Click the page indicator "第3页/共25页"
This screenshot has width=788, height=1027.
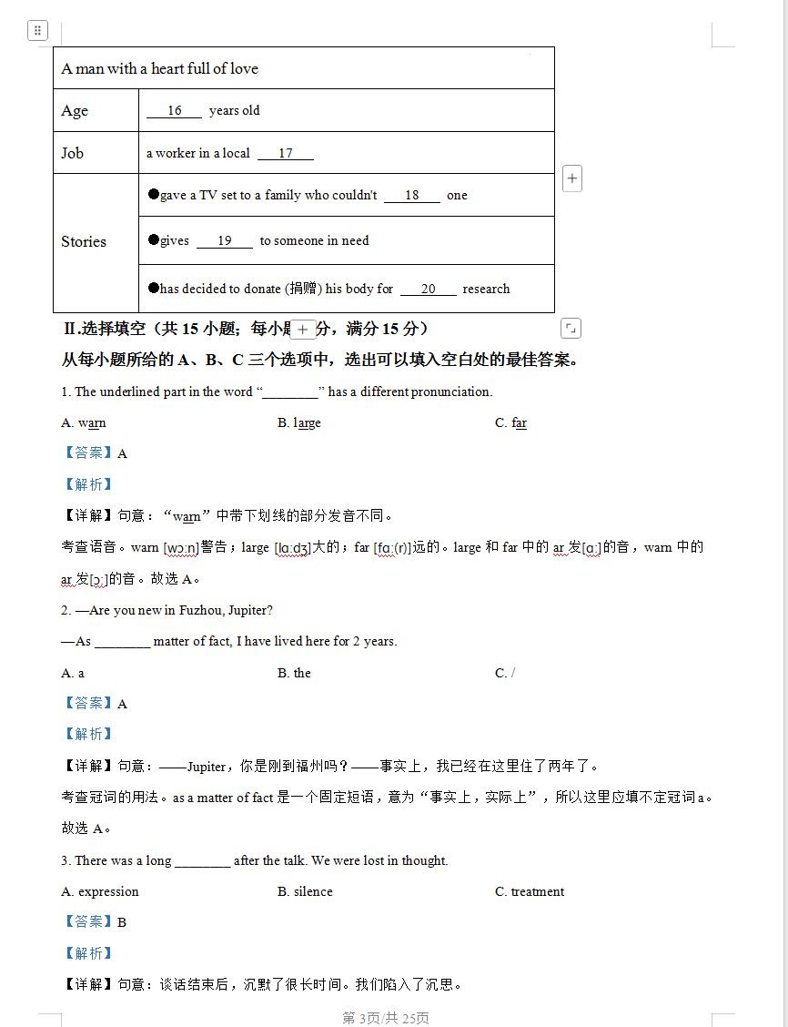386,1018
